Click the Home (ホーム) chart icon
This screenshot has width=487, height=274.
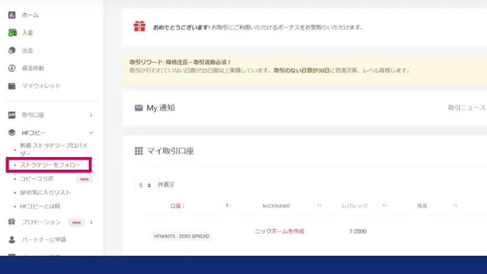[12, 15]
